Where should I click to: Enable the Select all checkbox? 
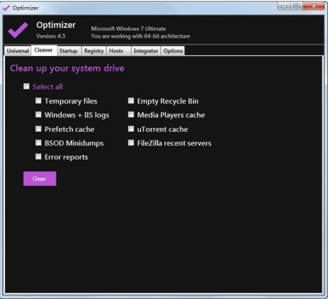[x=26, y=86]
